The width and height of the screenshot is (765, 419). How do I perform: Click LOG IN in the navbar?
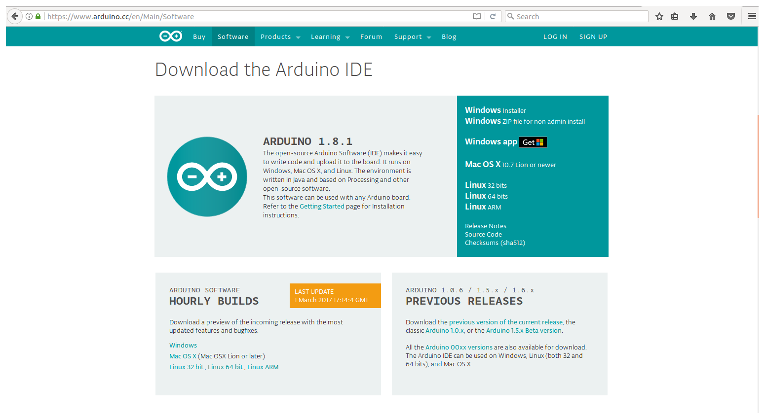[555, 36]
